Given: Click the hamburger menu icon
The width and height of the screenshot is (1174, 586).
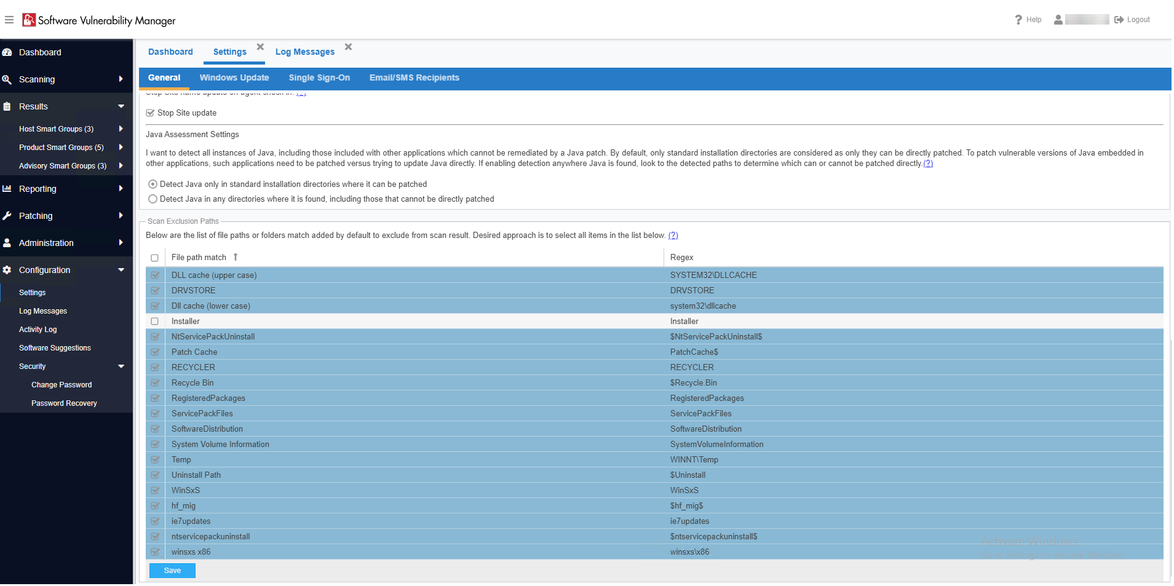Looking at the screenshot, I should coord(9,20).
